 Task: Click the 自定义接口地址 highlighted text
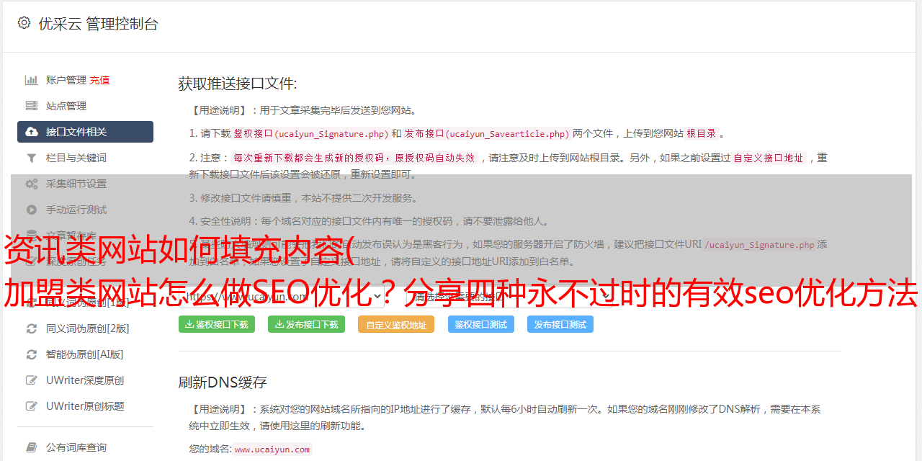point(768,158)
